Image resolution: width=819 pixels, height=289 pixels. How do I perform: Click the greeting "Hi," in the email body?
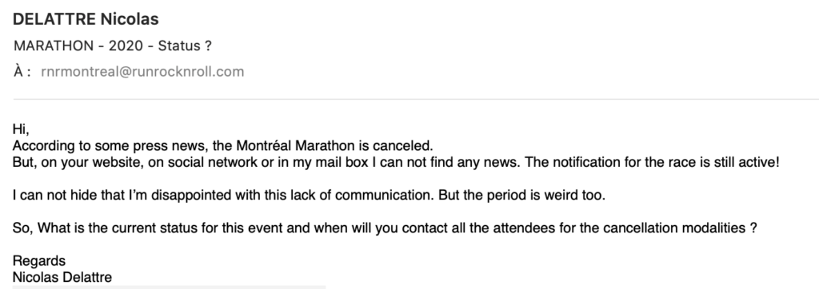pos(21,129)
